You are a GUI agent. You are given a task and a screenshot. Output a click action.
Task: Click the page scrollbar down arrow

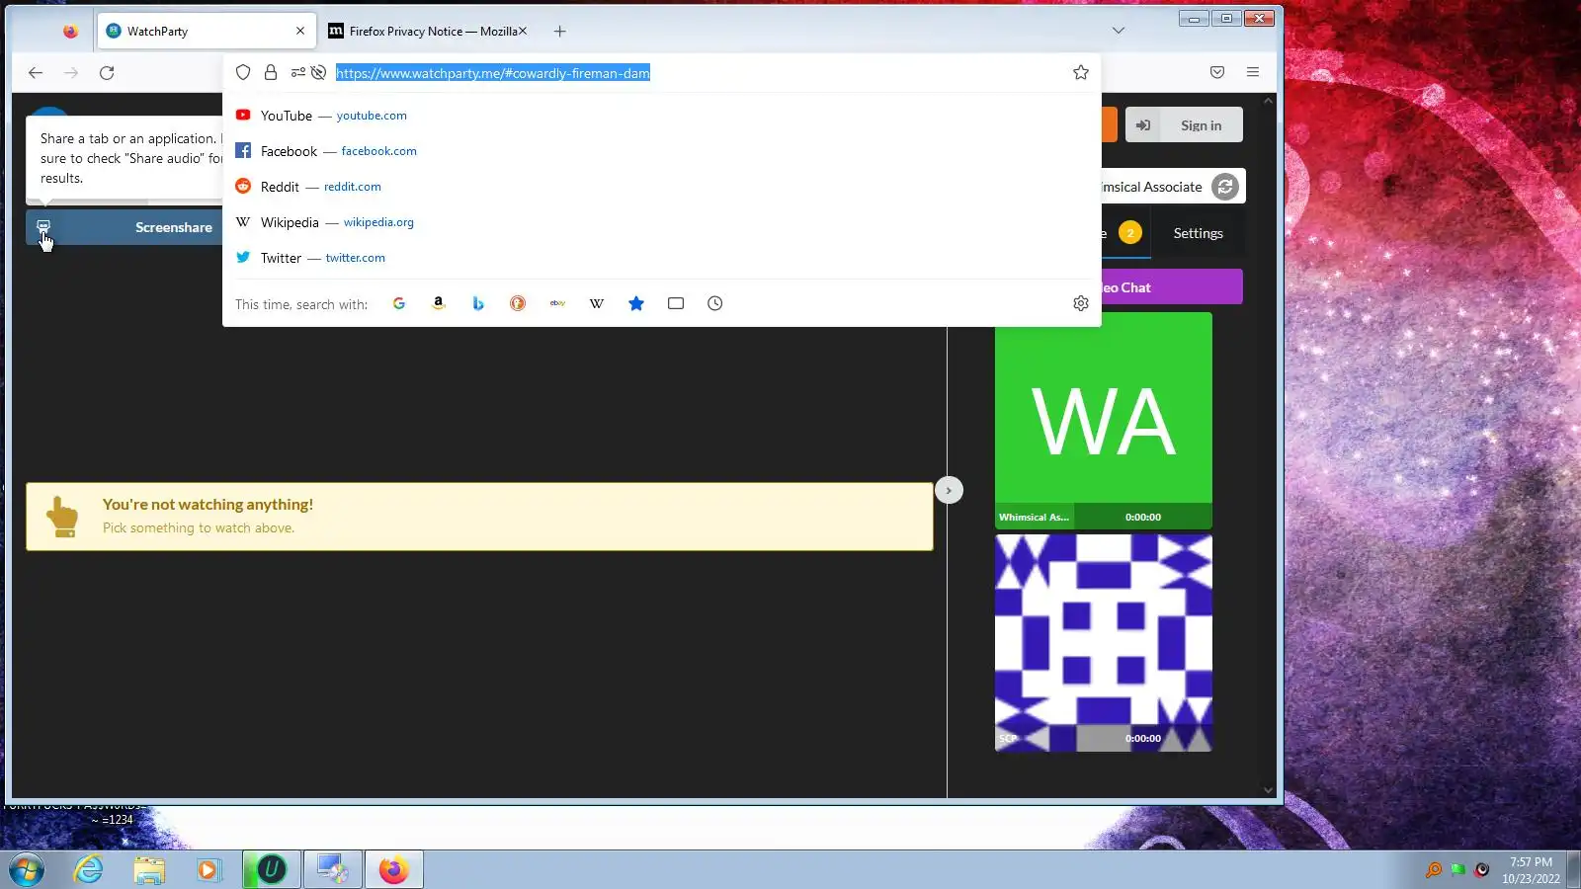(1269, 789)
